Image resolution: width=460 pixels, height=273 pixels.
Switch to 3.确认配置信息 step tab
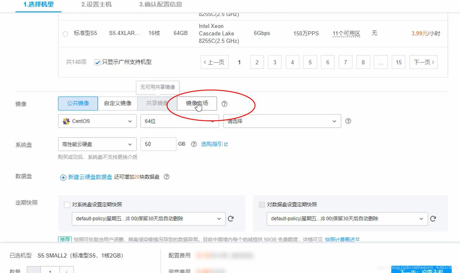[161, 4]
